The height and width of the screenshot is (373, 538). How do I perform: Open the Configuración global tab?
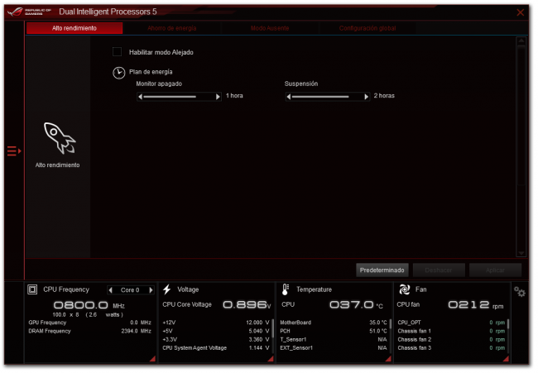pos(367,28)
